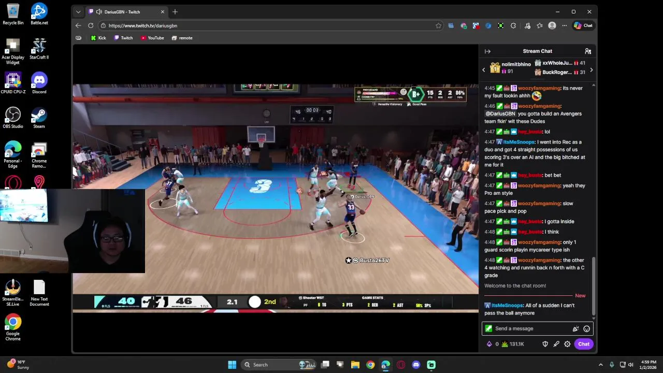This screenshot has height=373, width=663.
Task: Click the Twitch stream video player
Action: point(276,198)
